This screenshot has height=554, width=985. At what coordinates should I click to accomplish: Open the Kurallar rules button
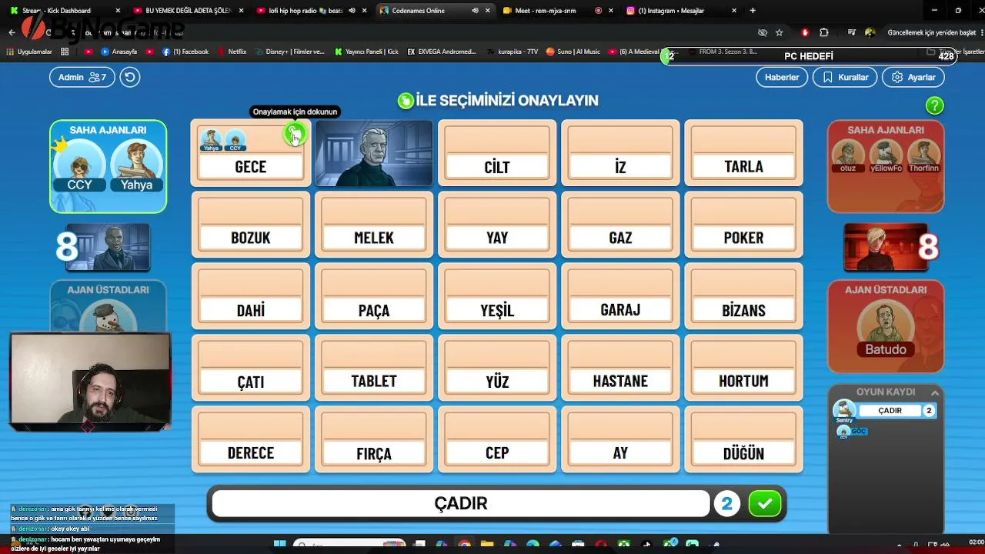click(x=845, y=77)
